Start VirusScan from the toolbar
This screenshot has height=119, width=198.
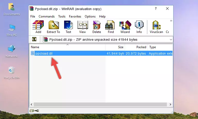156,27
